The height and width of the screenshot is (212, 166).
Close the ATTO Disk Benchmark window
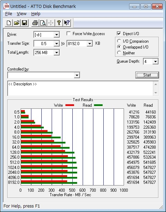[x=157, y=6]
